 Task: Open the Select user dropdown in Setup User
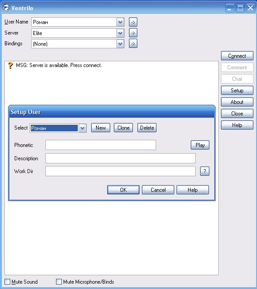pos(82,128)
